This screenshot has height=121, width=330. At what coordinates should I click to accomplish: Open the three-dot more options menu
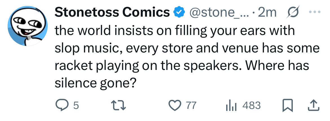tap(314, 12)
